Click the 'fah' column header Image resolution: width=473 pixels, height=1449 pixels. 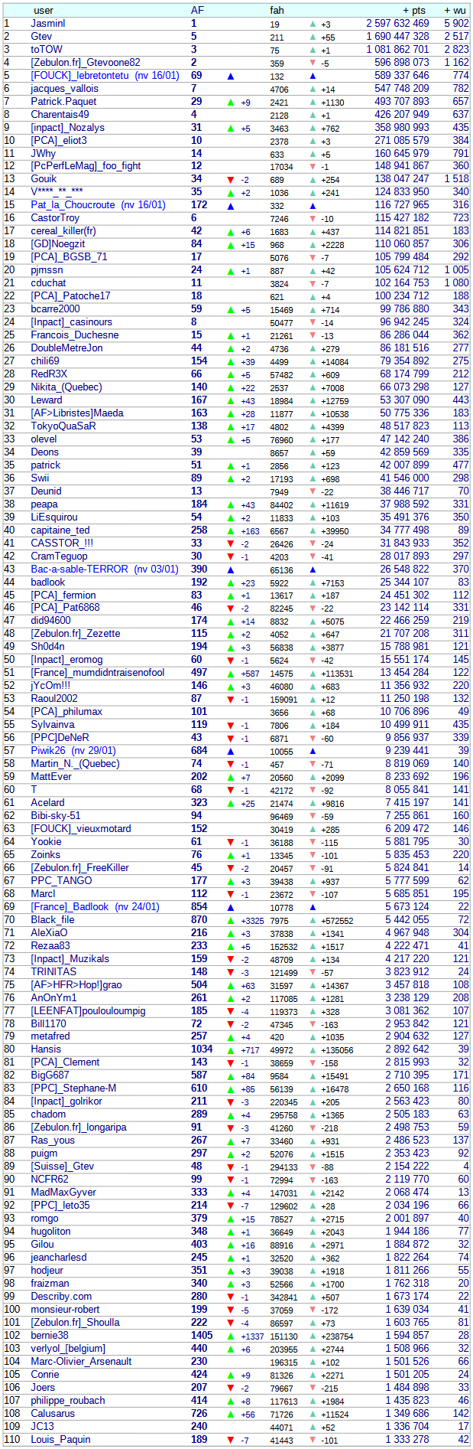click(x=277, y=11)
